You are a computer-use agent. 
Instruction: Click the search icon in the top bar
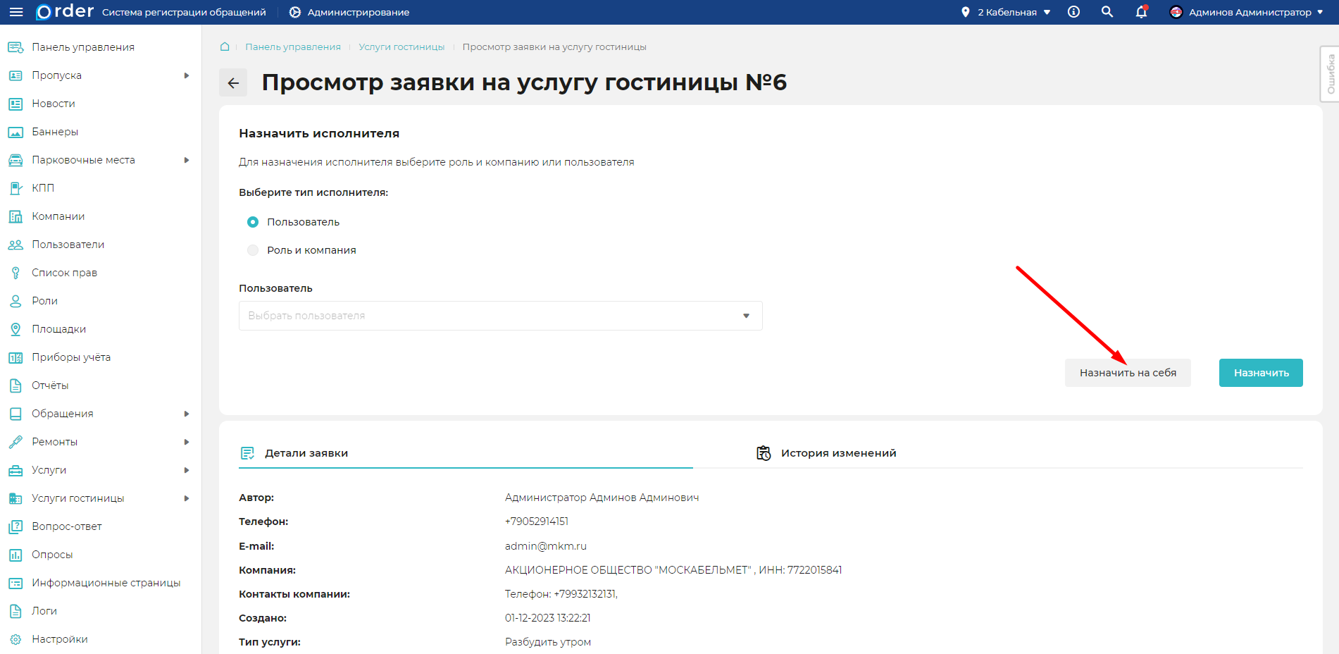pos(1107,11)
